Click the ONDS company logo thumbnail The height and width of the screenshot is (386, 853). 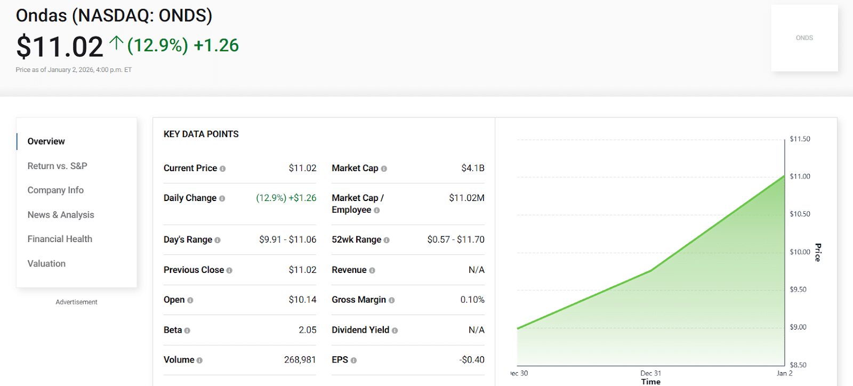pyautogui.click(x=804, y=38)
